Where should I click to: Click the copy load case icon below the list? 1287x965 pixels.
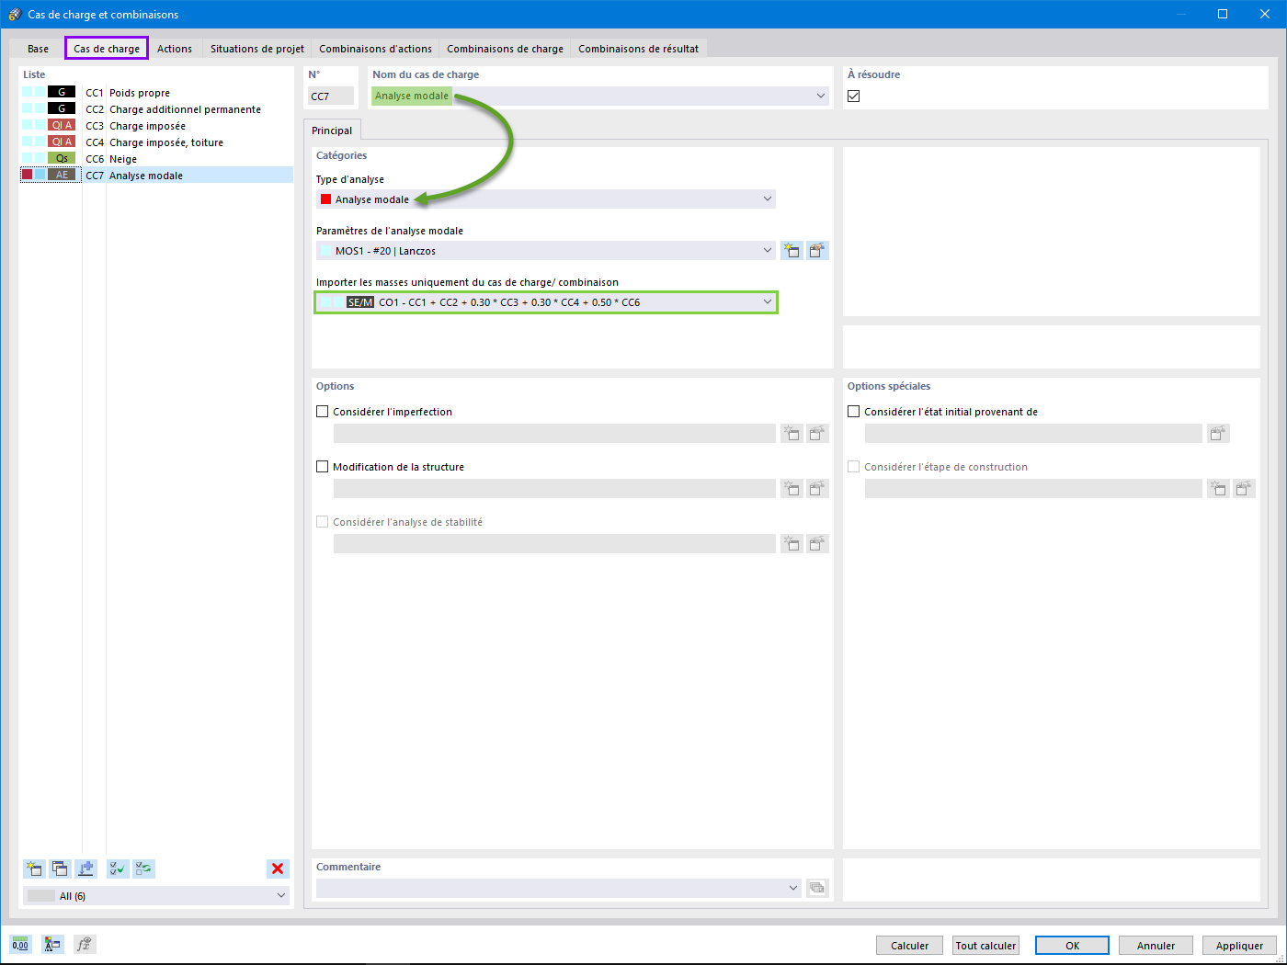pos(60,868)
